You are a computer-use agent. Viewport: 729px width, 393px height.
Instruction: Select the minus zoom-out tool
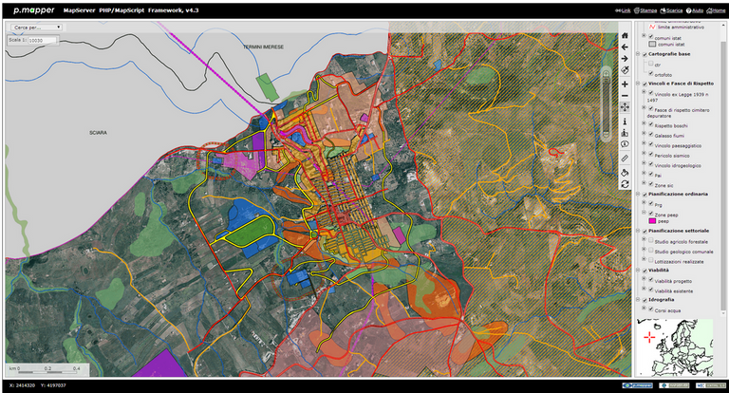pos(625,96)
